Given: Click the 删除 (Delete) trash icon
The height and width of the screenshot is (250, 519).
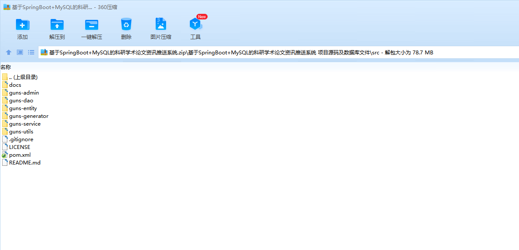Looking at the screenshot, I should 126,24.
